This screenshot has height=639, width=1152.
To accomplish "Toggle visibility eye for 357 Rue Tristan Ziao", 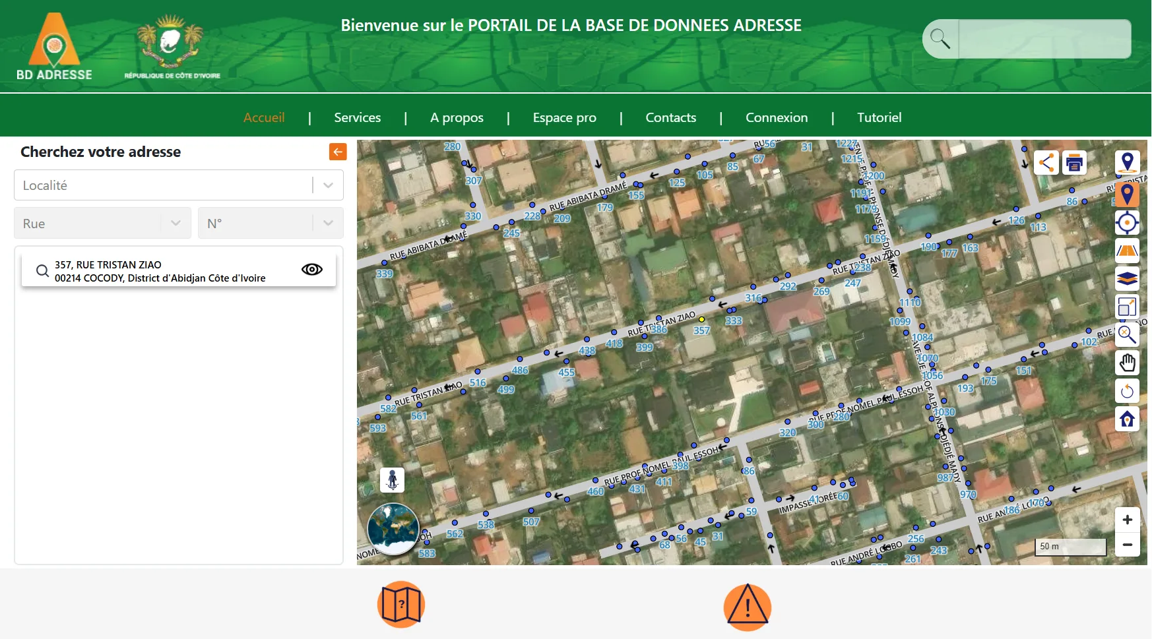I will click(x=312, y=269).
